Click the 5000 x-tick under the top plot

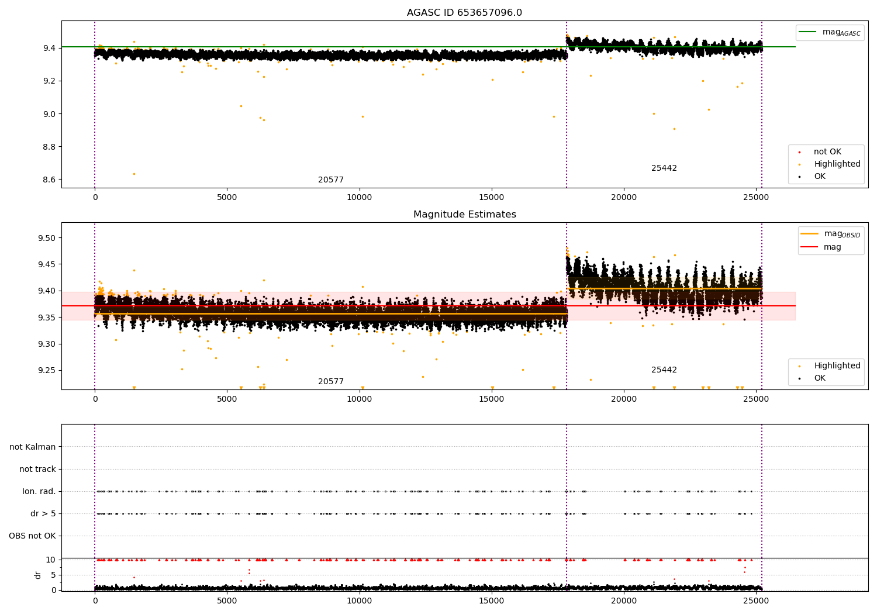[x=227, y=198]
